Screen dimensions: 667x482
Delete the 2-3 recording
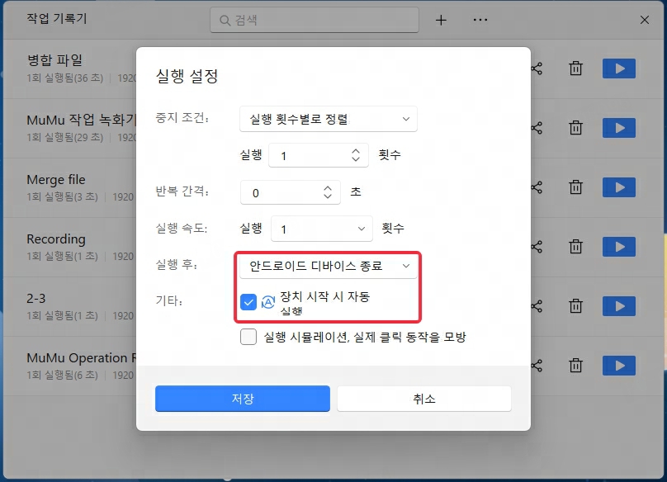click(x=575, y=306)
